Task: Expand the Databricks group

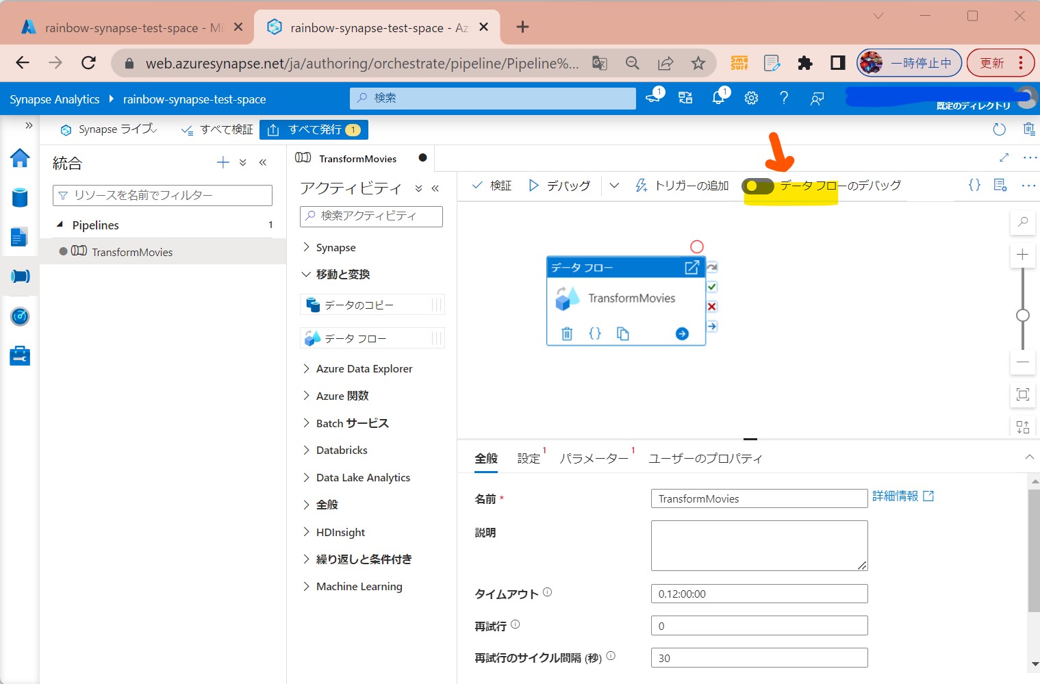Action: coord(306,450)
